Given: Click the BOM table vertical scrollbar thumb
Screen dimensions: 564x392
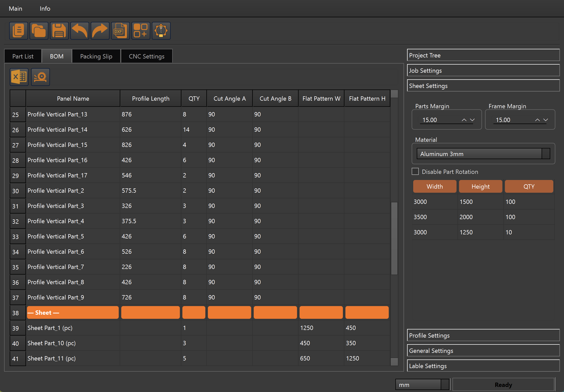Looking at the screenshot, I should 394,238.
